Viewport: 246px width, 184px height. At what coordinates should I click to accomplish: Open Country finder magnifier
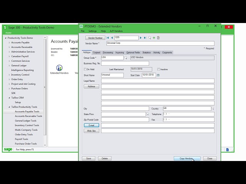tap(213, 108)
